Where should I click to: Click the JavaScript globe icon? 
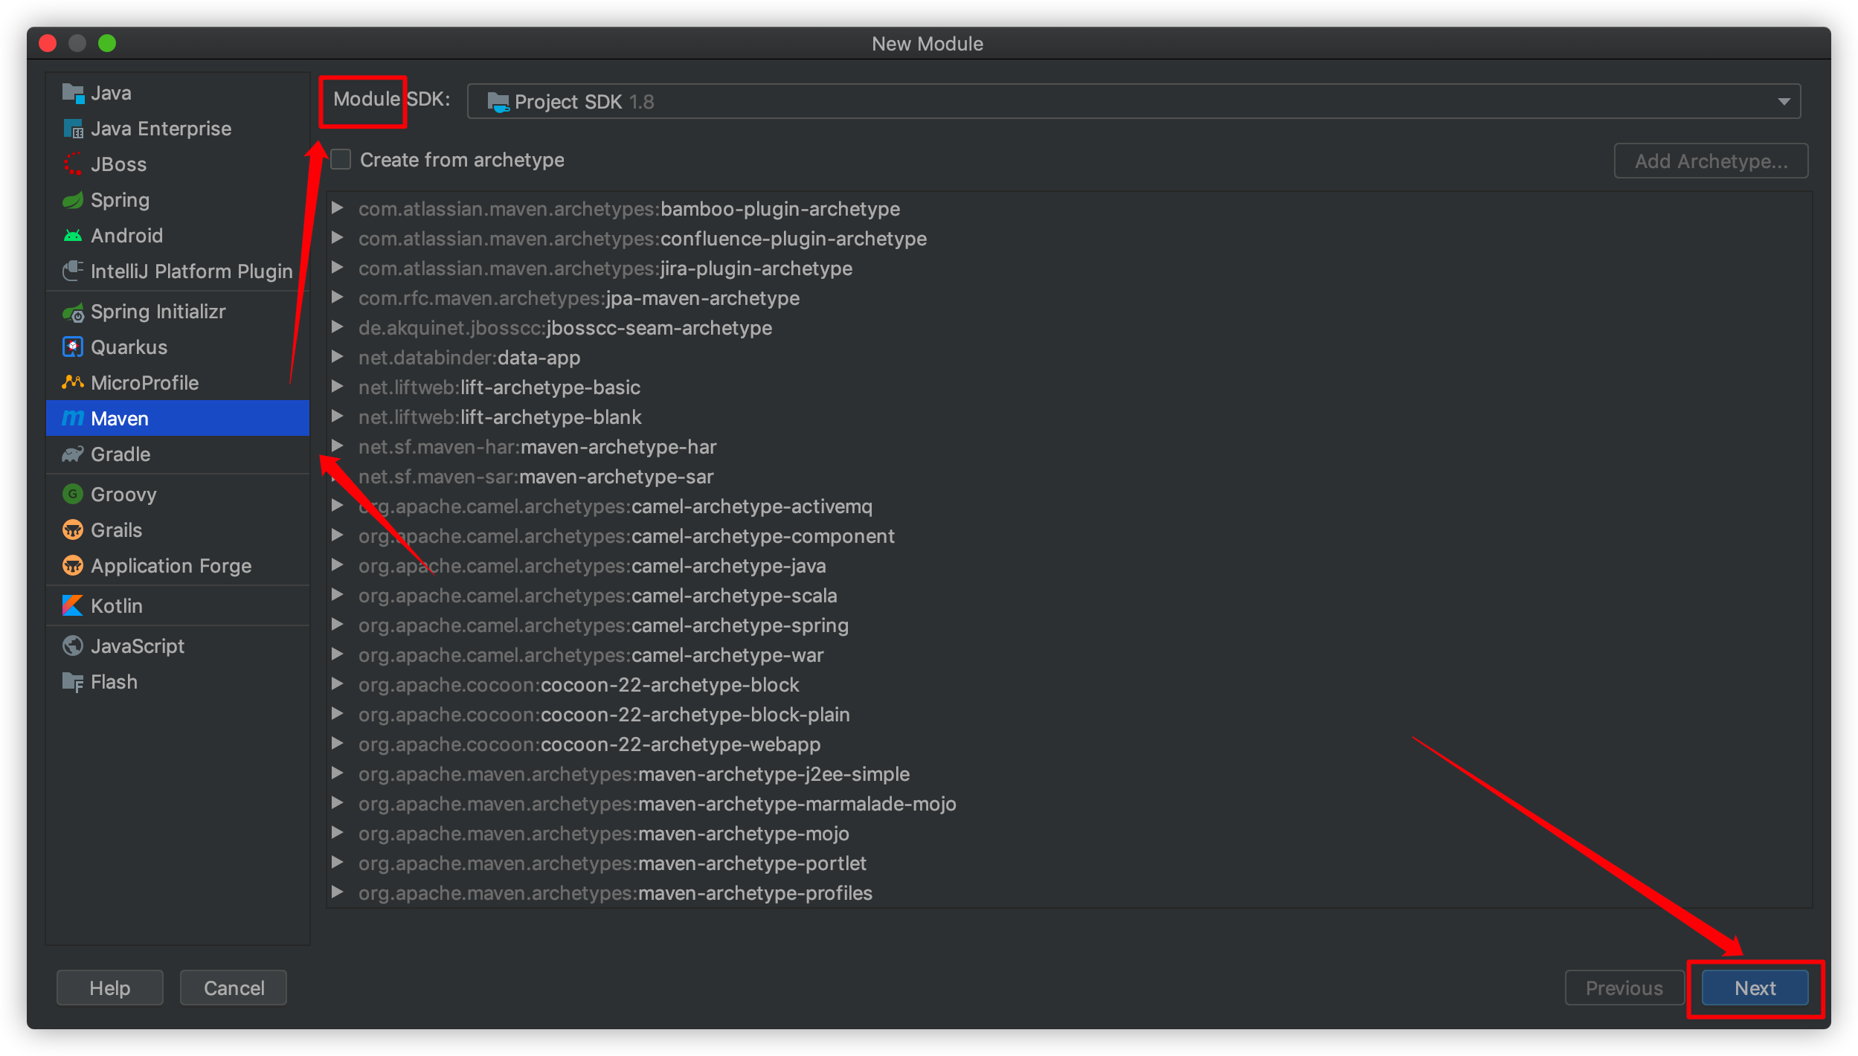click(x=73, y=646)
